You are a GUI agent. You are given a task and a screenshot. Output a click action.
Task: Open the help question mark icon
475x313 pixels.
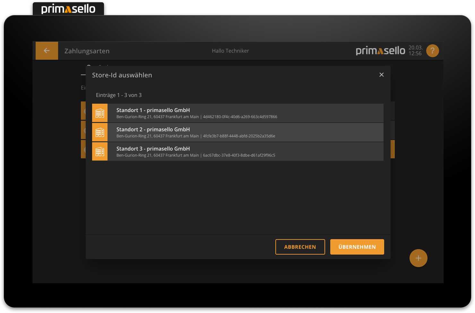tap(432, 50)
